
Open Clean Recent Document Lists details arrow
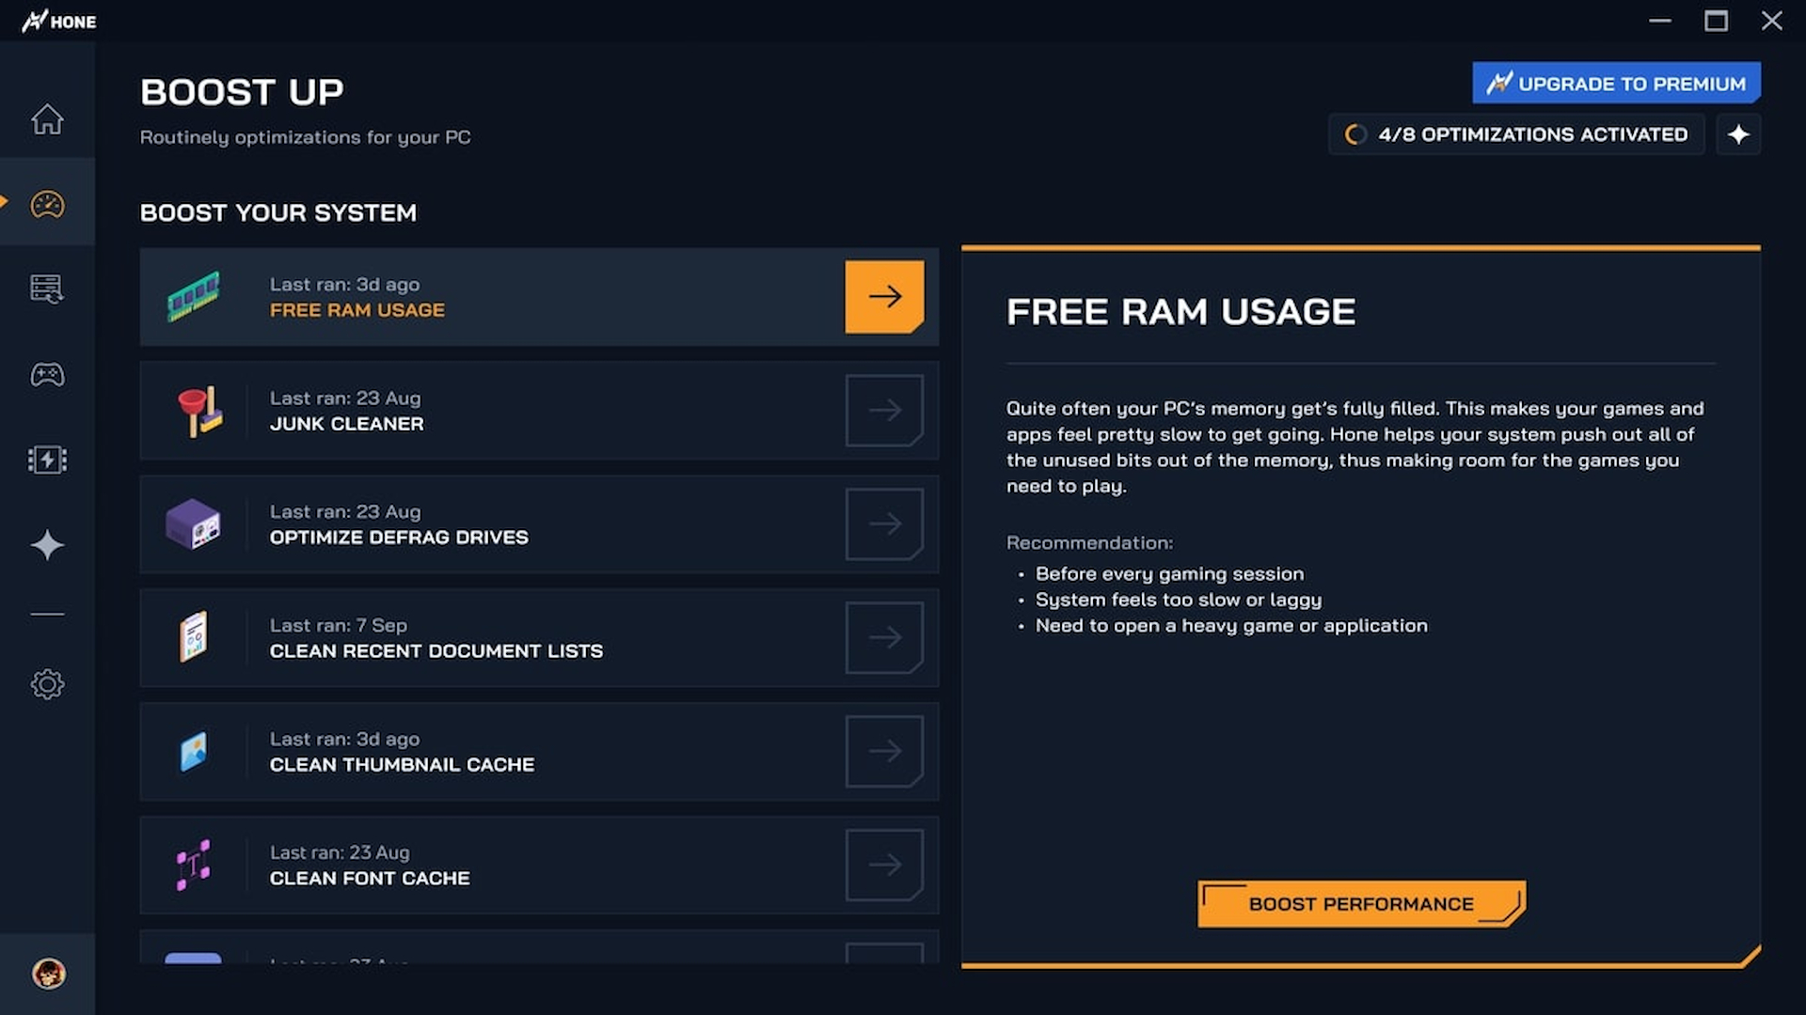point(884,637)
